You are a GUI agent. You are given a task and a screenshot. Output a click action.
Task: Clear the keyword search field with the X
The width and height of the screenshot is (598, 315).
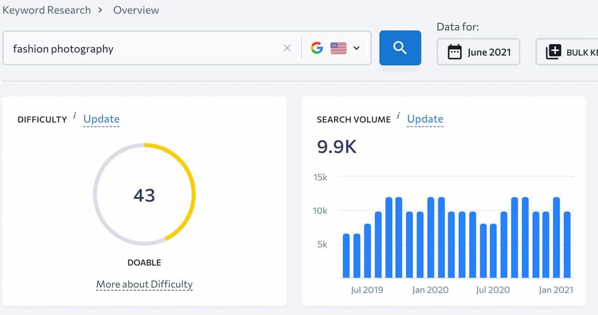[287, 48]
